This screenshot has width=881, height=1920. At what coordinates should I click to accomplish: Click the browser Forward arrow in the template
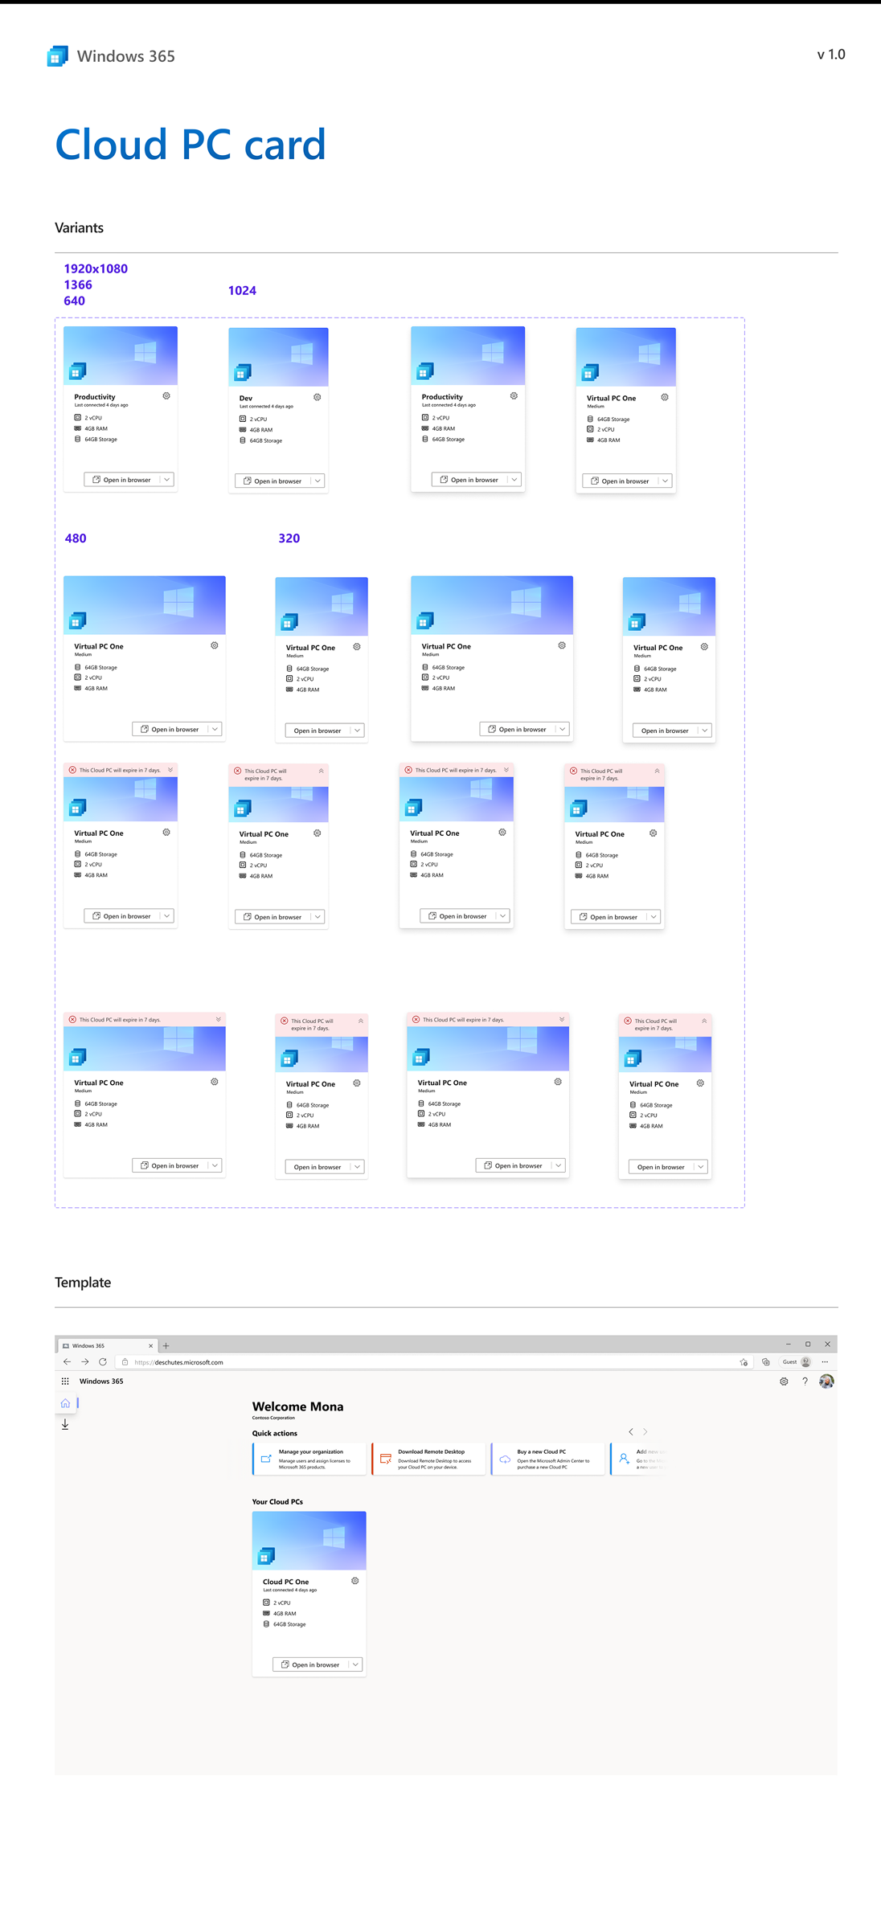tap(84, 1361)
